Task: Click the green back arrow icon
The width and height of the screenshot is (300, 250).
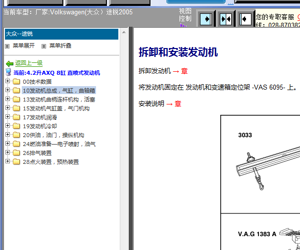Action: click(x=9, y=63)
